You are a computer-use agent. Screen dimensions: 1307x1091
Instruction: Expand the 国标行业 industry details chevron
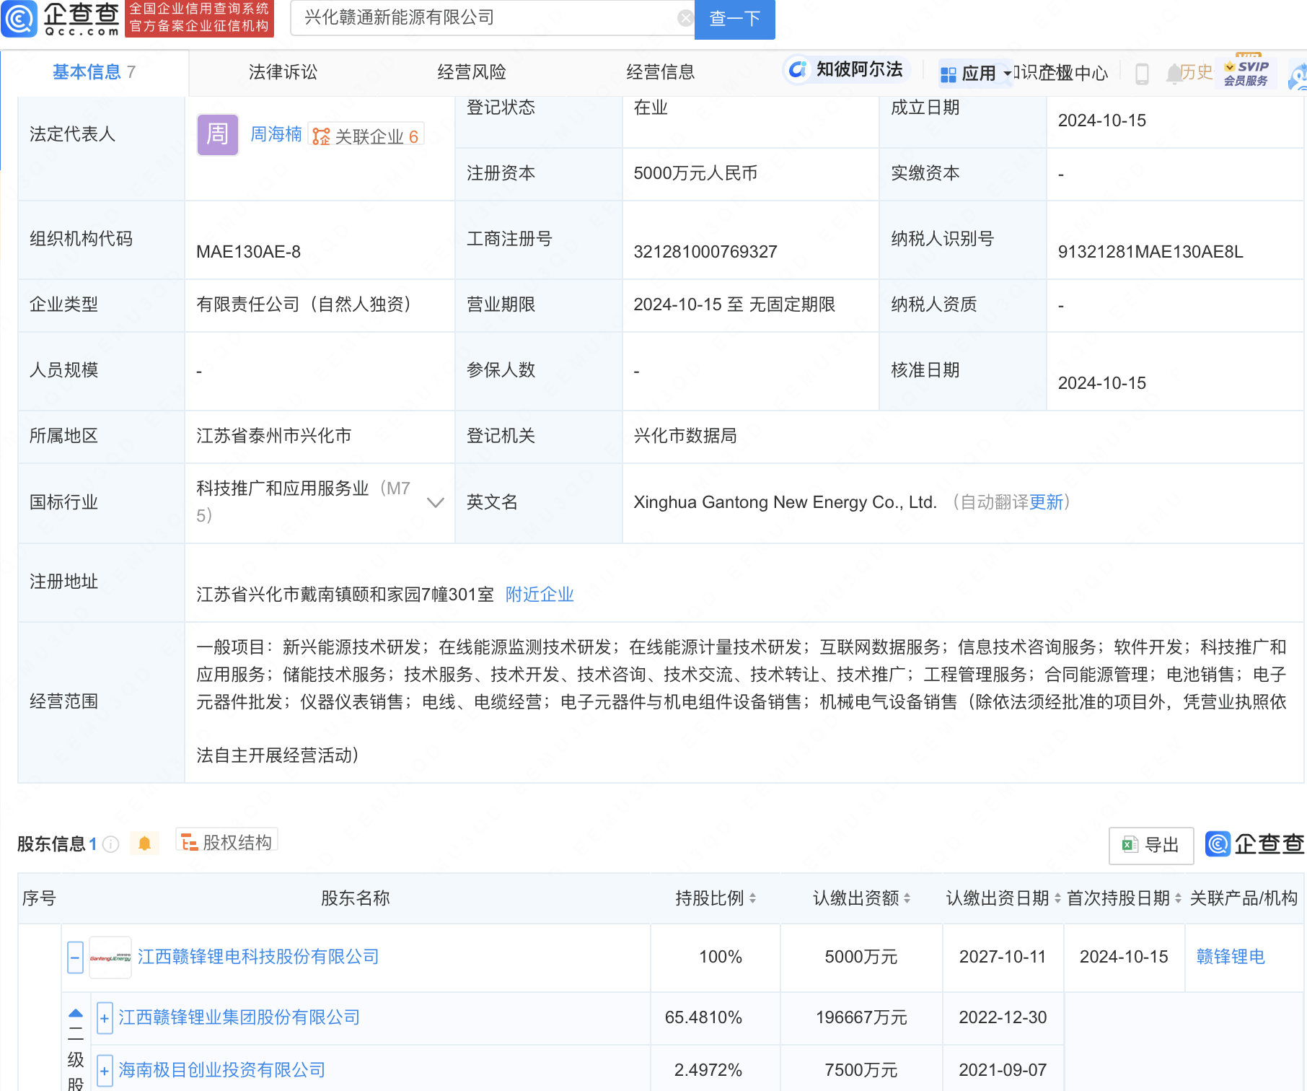click(435, 502)
